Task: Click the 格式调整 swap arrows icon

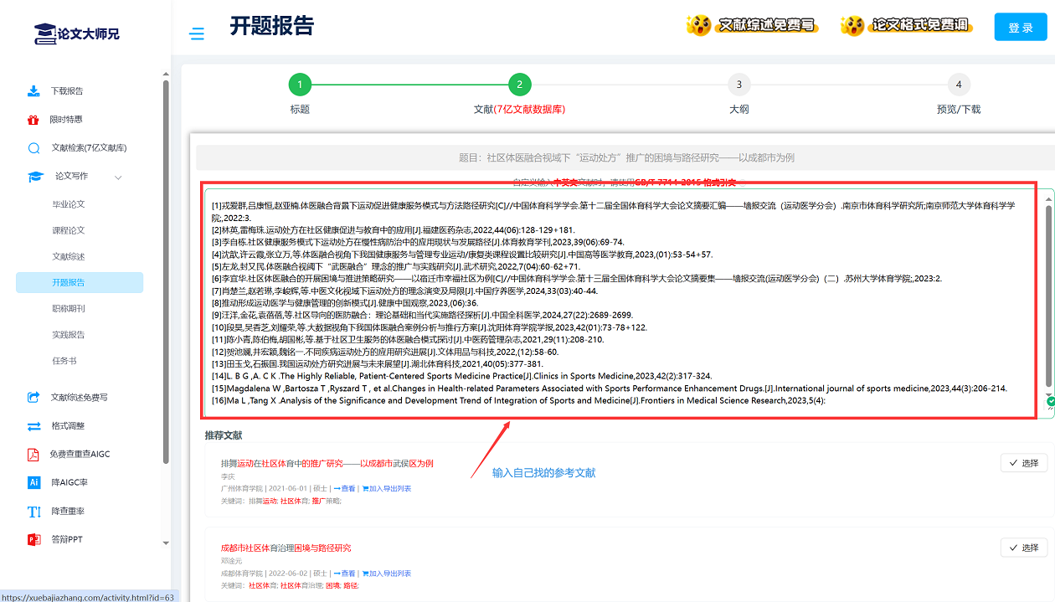Action: pyautogui.click(x=34, y=426)
